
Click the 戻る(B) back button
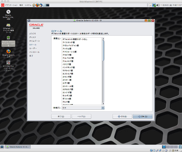(x=122, y=116)
